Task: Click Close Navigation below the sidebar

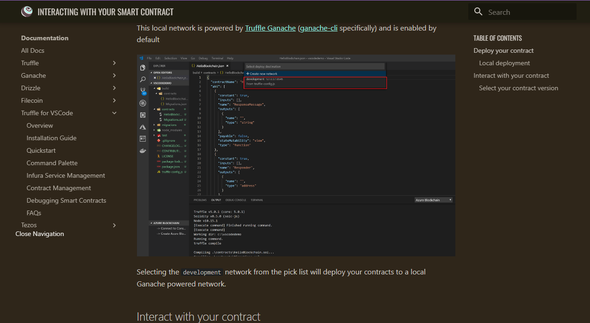Action: (39, 234)
